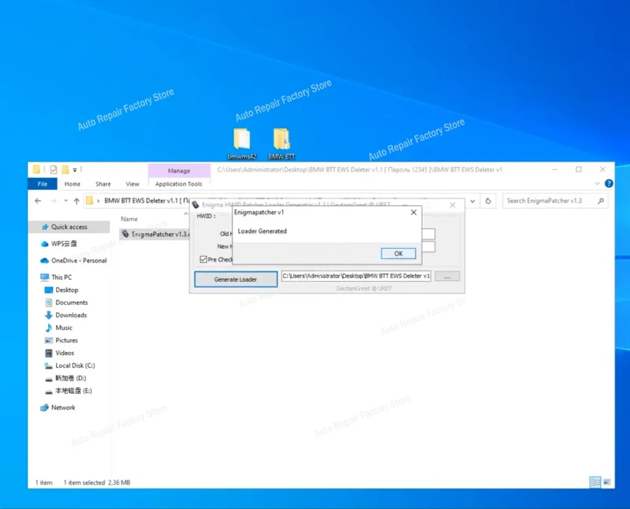Screen dimensions: 630x509
Task: Switch to the View ribbon tab
Action: click(132, 184)
